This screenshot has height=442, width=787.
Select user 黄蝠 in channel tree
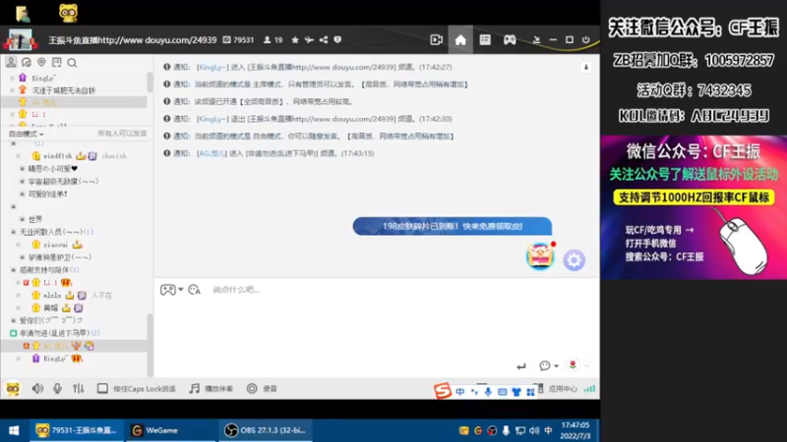50,307
